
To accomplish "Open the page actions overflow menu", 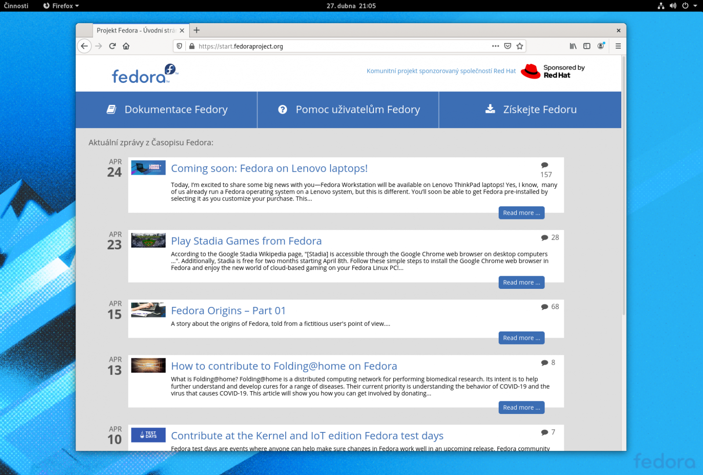I will tap(495, 46).
